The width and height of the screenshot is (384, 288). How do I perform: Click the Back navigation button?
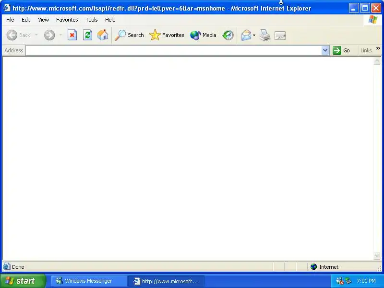click(18, 35)
